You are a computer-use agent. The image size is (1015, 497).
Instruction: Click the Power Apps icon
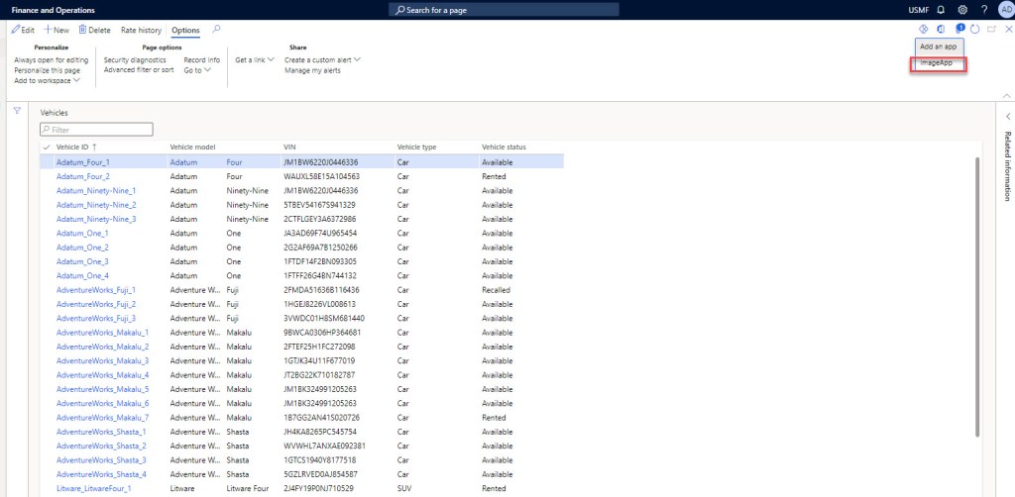tap(924, 30)
